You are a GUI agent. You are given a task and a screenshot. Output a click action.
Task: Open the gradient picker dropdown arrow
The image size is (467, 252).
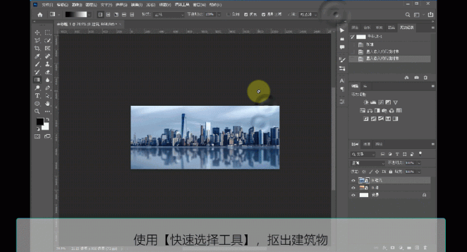pos(89,15)
